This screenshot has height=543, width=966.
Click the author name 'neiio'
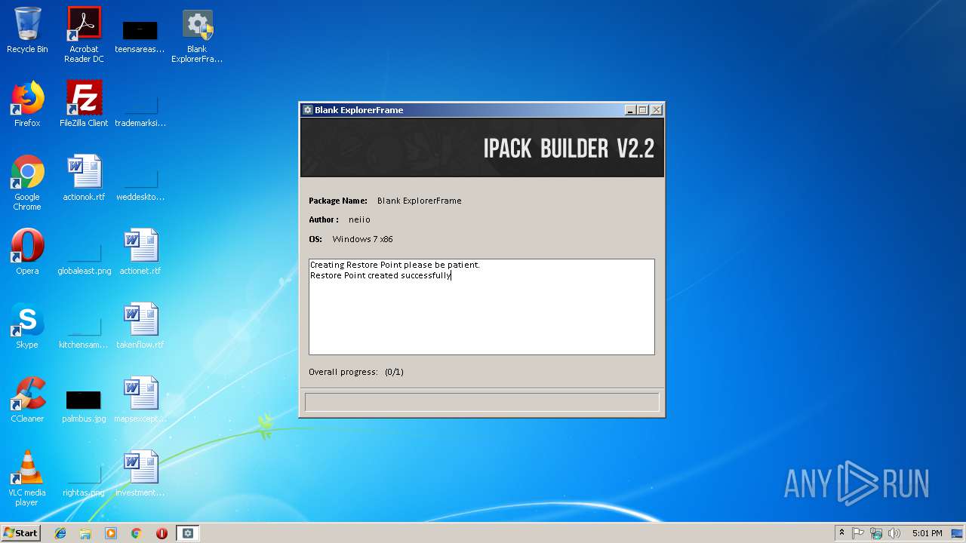point(359,219)
